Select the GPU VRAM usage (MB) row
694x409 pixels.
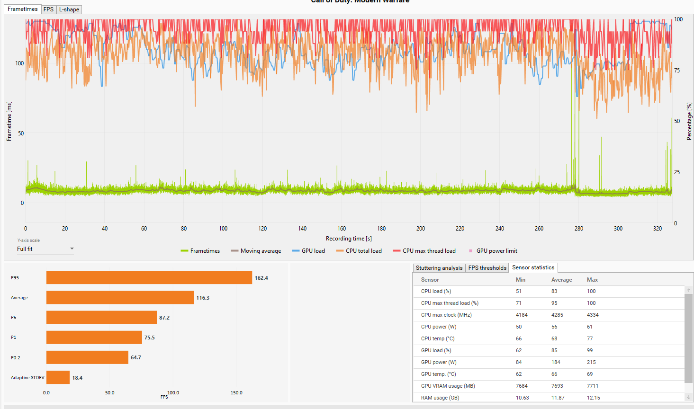coord(549,386)
